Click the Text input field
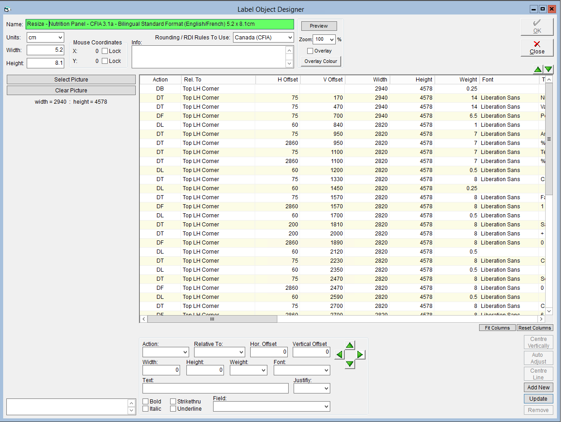The image size is (561, 422). tap(215, 388)
